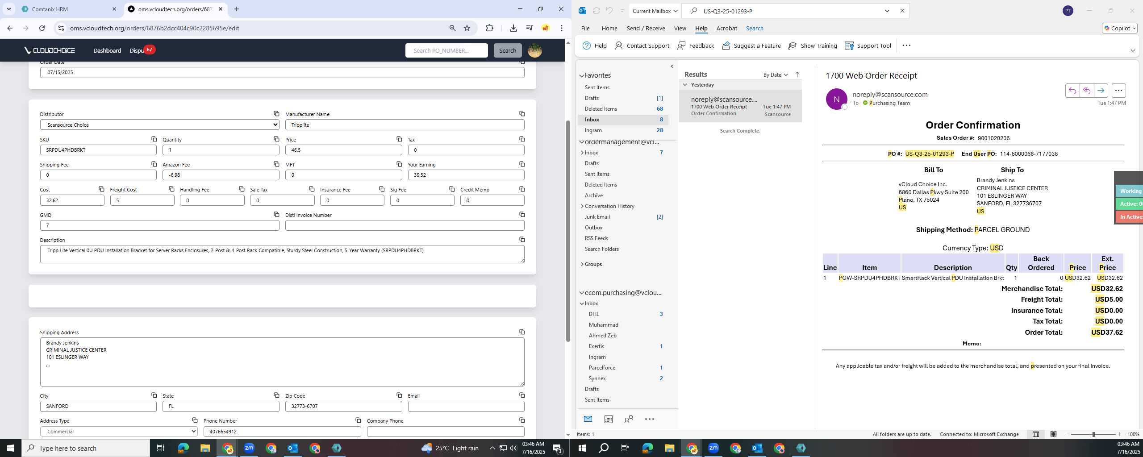
Task: Click Show Training button
Action: pyautogui.click(x=813, y=46)
